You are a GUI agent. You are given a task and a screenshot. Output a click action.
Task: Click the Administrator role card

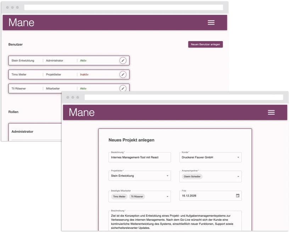point(35,132)
